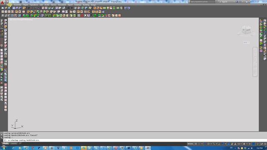Open the polar tracking angle dropdown arrow

[x=211, y=144]
